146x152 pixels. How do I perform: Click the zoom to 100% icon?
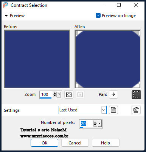[x=80, y=94]
